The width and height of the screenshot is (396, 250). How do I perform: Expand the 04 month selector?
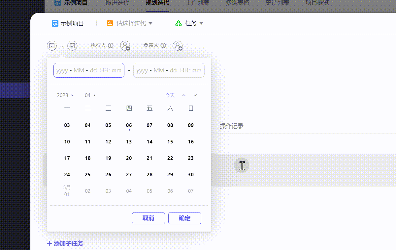[90, 95]
